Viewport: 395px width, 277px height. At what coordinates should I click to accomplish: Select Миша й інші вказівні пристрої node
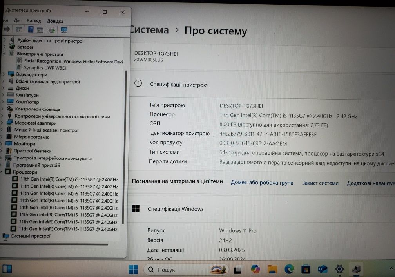point(46,130)
